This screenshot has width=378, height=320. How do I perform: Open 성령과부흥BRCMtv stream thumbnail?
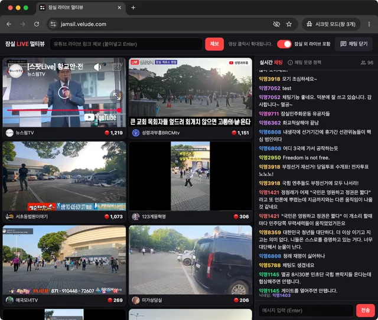190,92
